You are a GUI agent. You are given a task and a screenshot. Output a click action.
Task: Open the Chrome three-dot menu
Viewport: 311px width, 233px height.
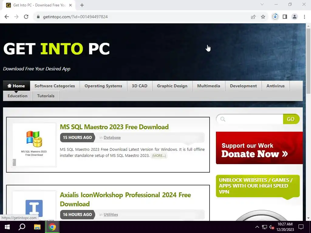tap(304, 17)
